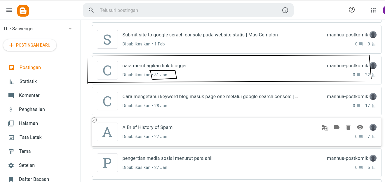Screen dimensions: 385x182
Task: Click the Postingan Baru button
Action: click(x=30, y=45)
